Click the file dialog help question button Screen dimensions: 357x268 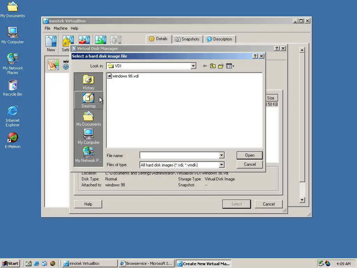255,56
